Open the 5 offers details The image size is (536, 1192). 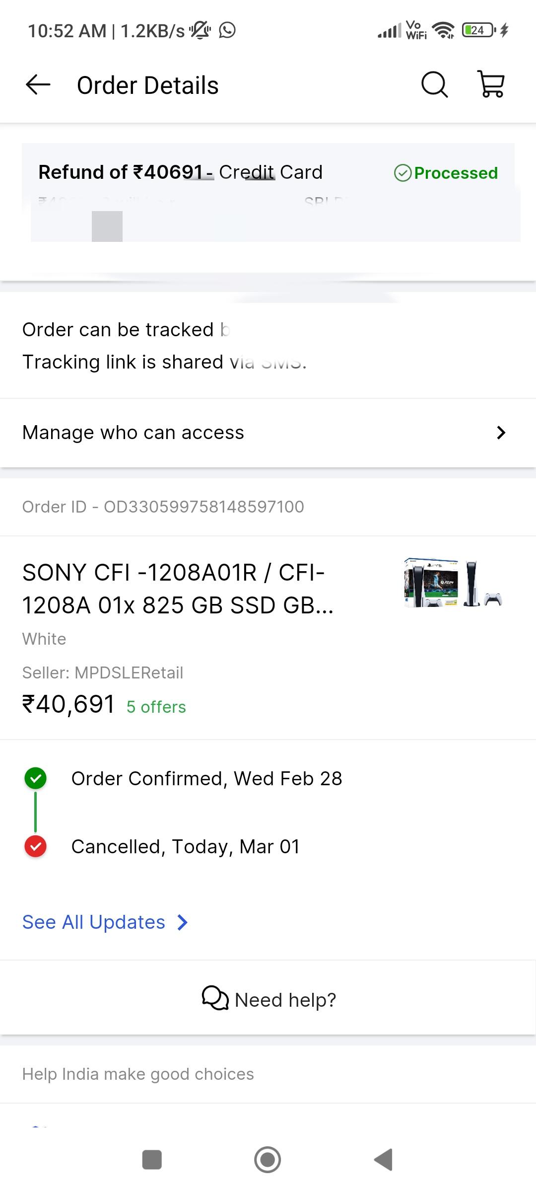click(155, 706)
